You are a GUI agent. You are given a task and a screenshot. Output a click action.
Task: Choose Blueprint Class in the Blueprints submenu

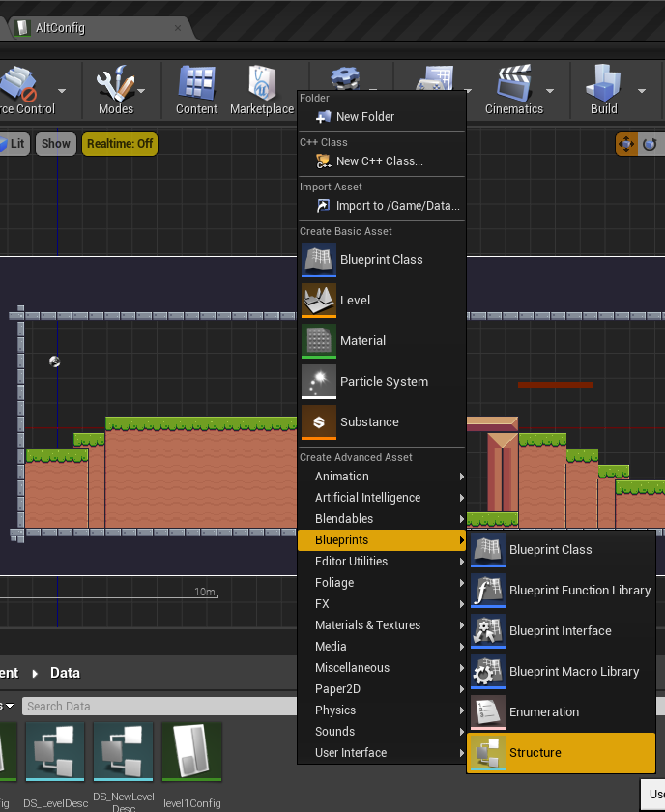pos(562,550)
